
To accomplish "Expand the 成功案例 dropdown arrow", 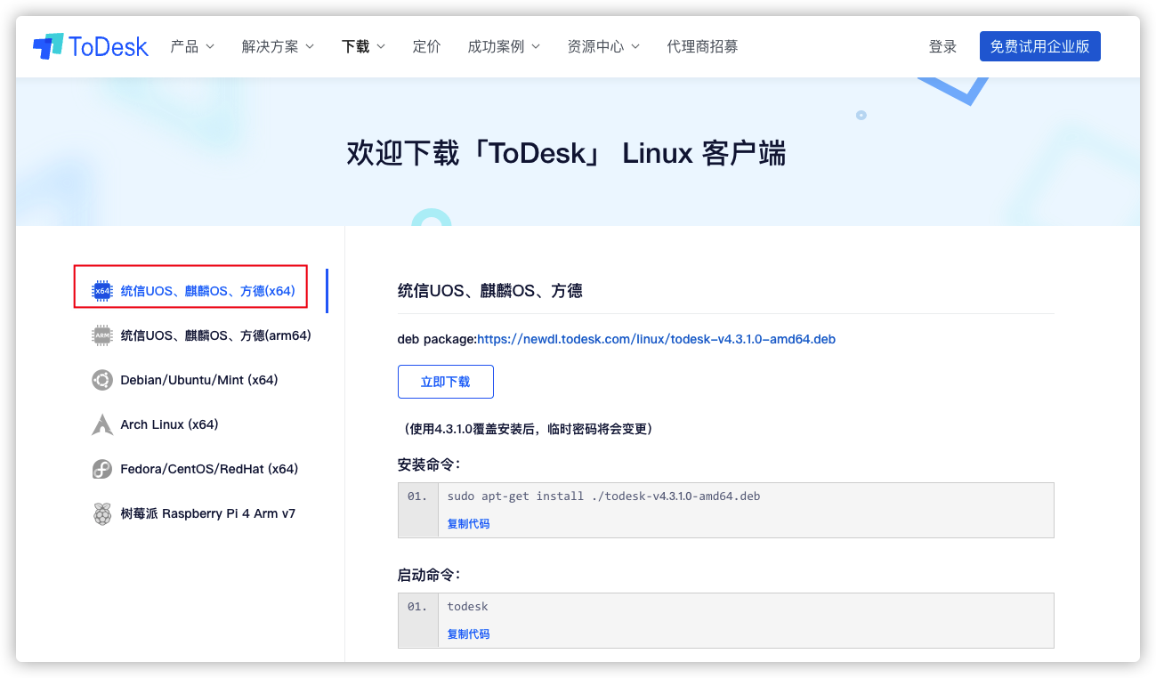I will 536,46.
